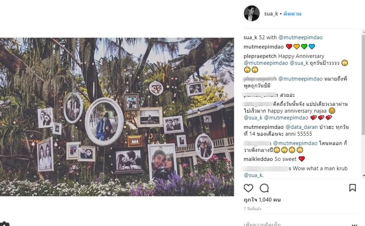
Task: Click the scroll-down arrow of the comments list
Action: click(363, 175)
